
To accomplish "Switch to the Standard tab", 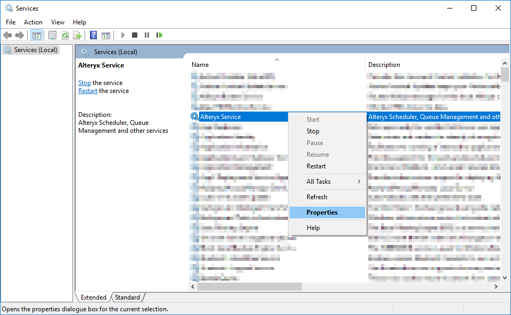I will point(127,297).
